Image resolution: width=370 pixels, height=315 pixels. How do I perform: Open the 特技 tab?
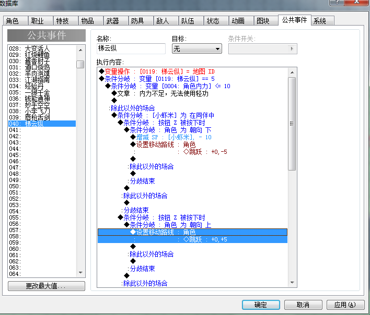point(66,21)
